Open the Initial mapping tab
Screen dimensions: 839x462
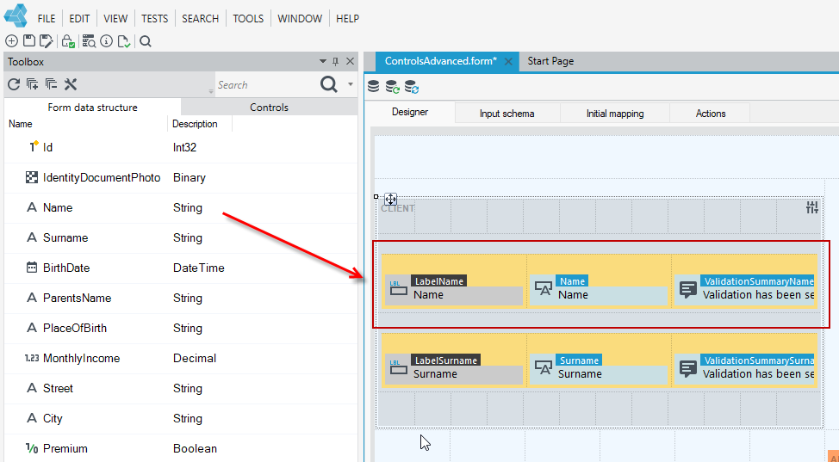(615, 114)
